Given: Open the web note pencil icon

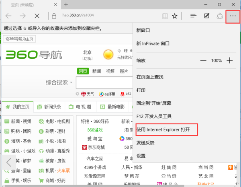Looking at the screenshot, I should click(206, 16).
